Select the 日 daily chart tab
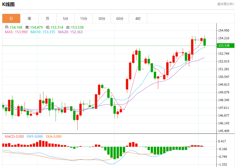The height and width of the screenshot is (167, 236). pos(11,19)
